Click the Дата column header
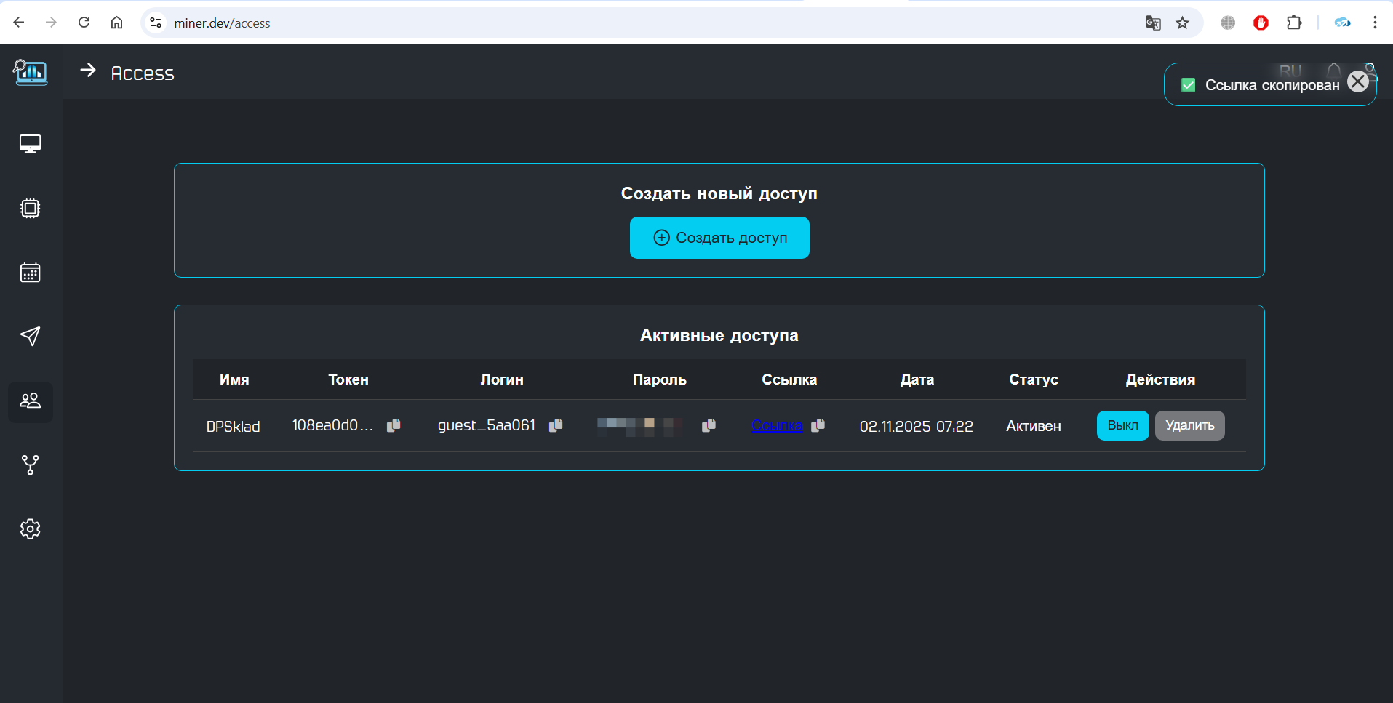1393x703 pixels. coord(917,379)
